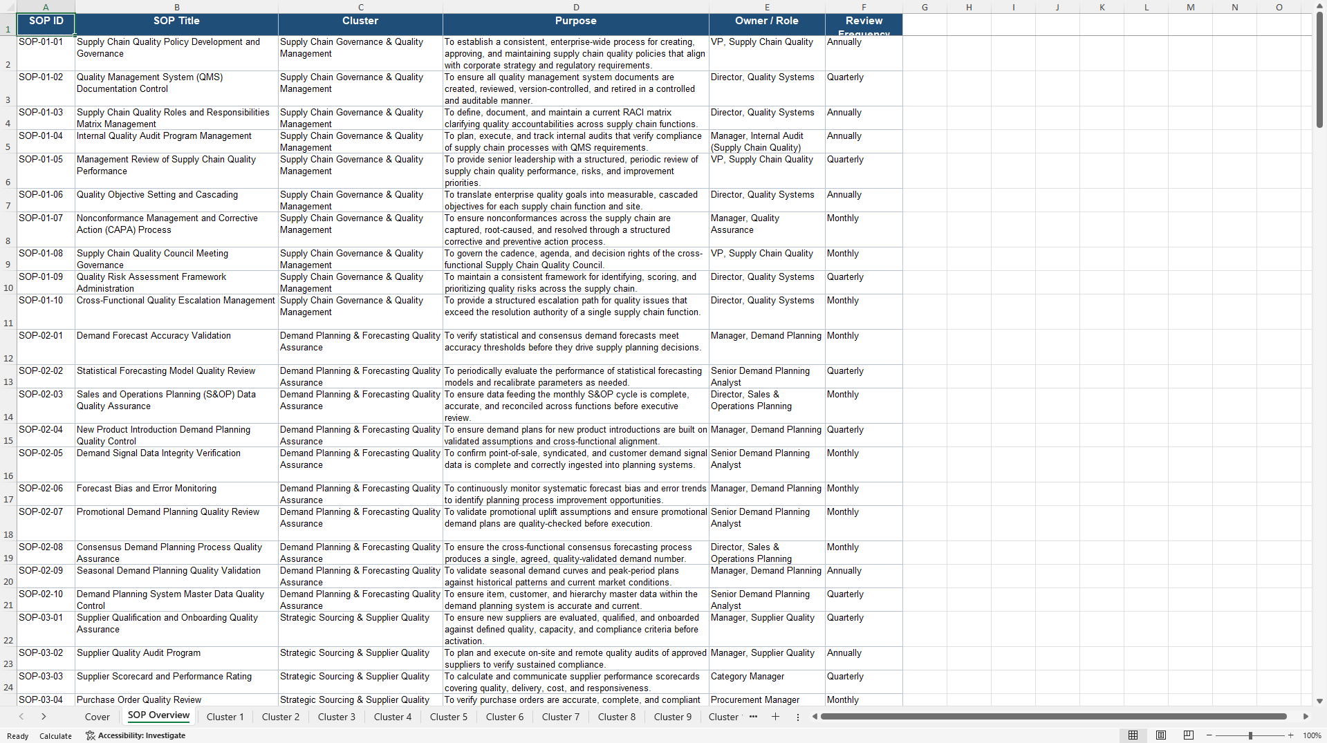Viewport: 1327px width, 743px height.
Task: Select row 22 header
Action: pyautogui.click(x=8, y=629)
